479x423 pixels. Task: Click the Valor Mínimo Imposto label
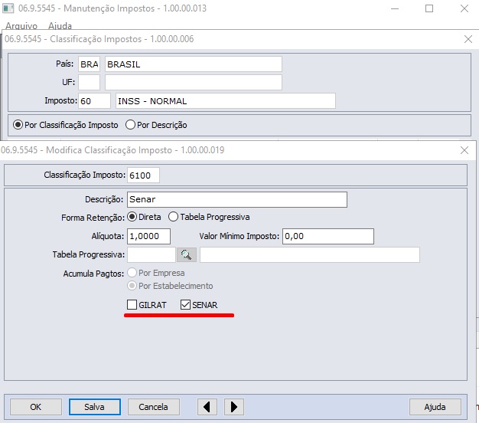239,236
